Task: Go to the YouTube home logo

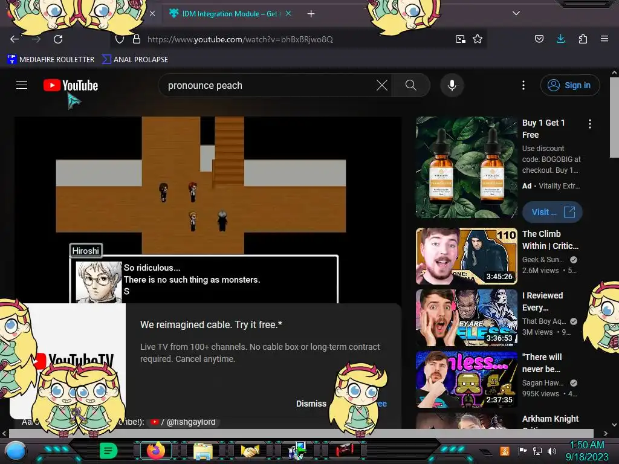Action: pos(71,85)
